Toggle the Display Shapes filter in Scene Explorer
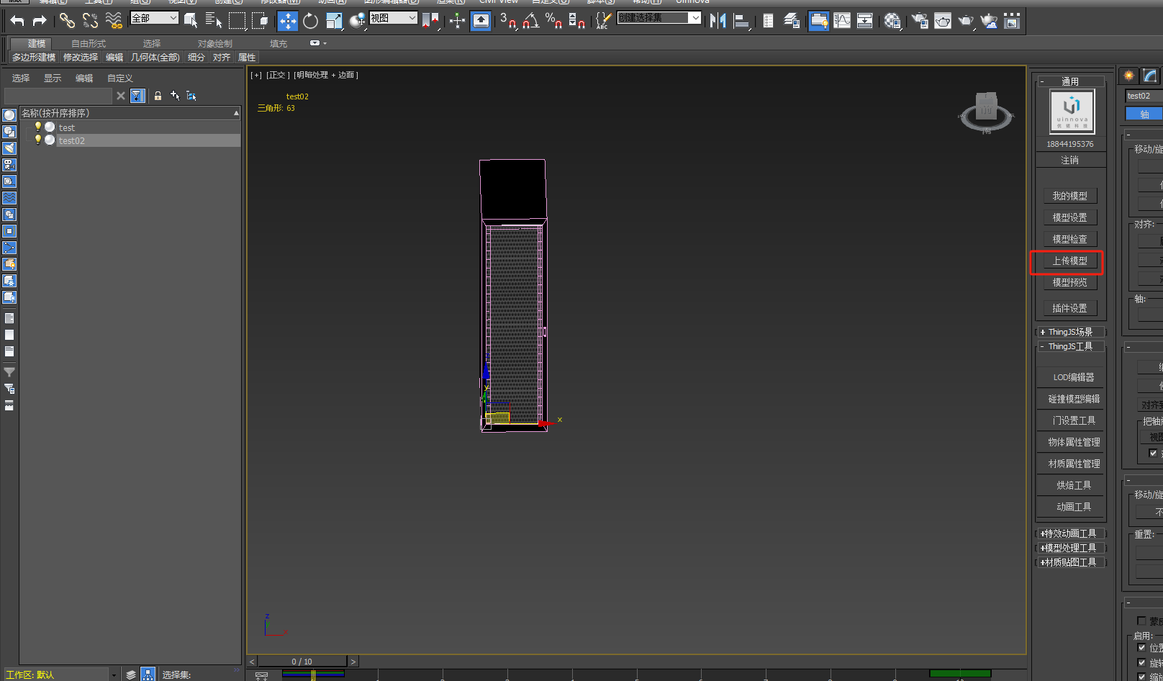Image resolution: width=1163 pixels, height=681 pixels. 9,132
